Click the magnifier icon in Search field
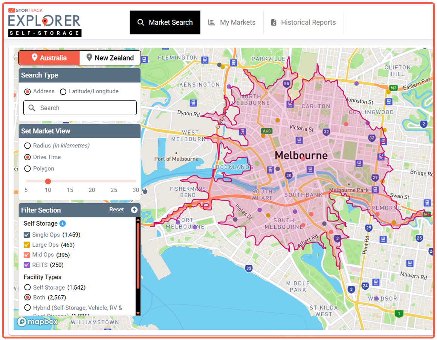The width and height of the screenshot is (437, 340). (32, 108)
